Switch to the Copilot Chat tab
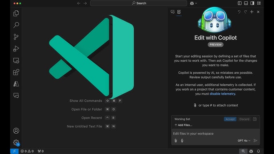The width and height of the screenshot is (274, 154). pos(173,12)
